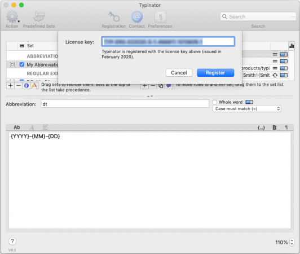The width and height of the screenshot is (300, 254).
Task: Click the V8.3 version label
Action: point(12,250)
